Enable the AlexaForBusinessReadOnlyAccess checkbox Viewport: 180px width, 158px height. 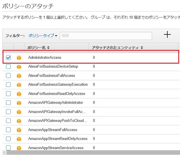point(8,94)
